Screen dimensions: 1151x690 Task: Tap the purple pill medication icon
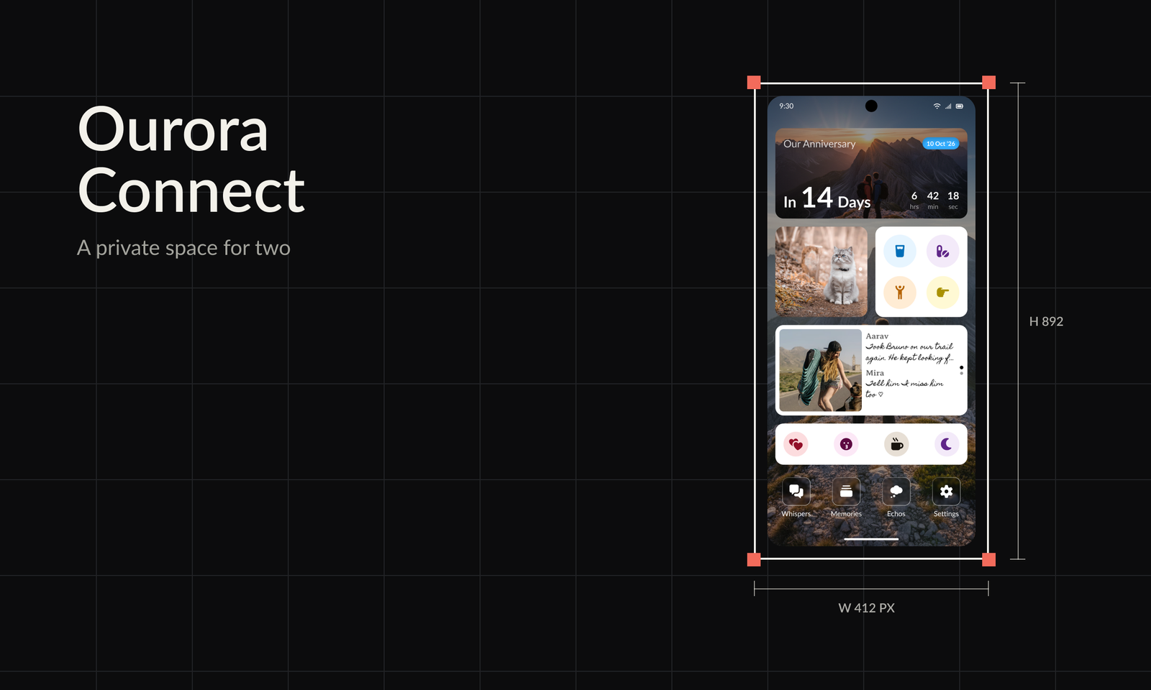coord(942,251)
